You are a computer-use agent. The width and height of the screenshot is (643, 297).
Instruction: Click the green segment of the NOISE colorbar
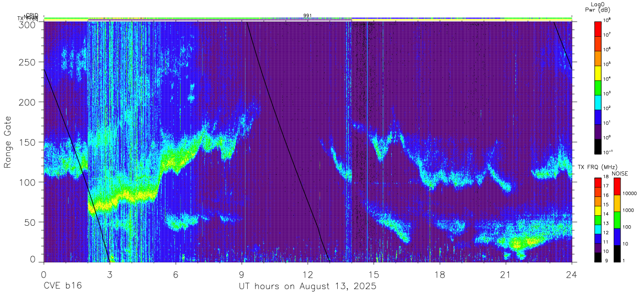click(617, 220)
